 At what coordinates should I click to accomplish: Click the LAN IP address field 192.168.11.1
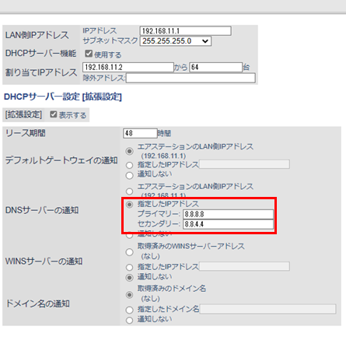point(185,31)
